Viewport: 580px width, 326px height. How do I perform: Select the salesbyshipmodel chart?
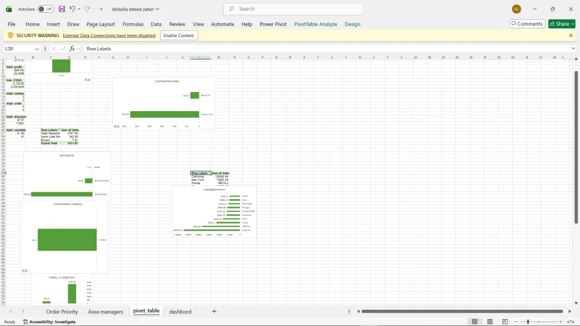pos(164,103)
